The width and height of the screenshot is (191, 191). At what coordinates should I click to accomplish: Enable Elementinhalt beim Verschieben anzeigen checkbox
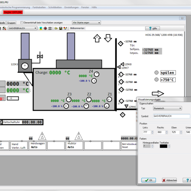point(22,23)
